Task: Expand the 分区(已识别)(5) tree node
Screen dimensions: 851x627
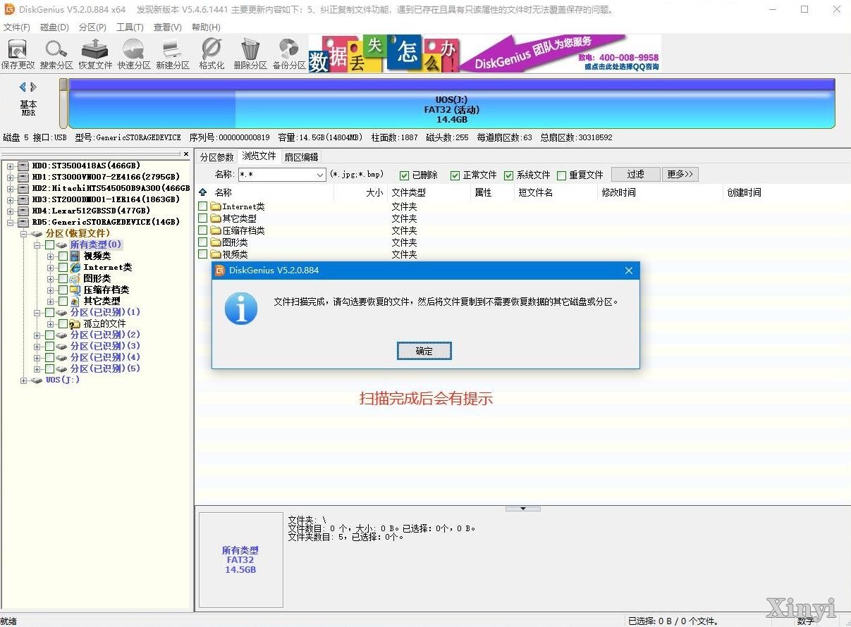Action: (37, 368)
